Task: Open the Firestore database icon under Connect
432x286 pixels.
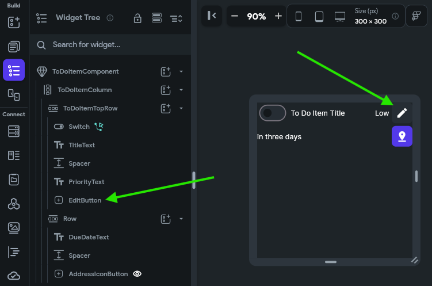Action: pyautogui.click(x=14, y=131)
